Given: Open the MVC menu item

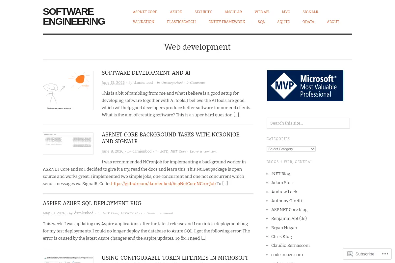Looking at the screenshot, I should [286, 12].
